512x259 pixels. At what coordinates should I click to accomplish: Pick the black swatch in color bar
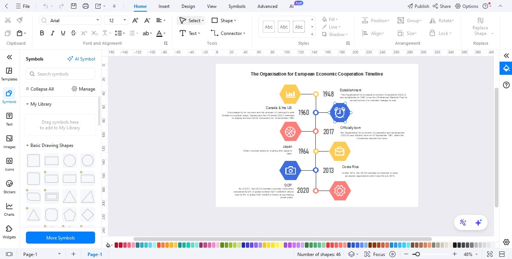click(x=455, y=245)
